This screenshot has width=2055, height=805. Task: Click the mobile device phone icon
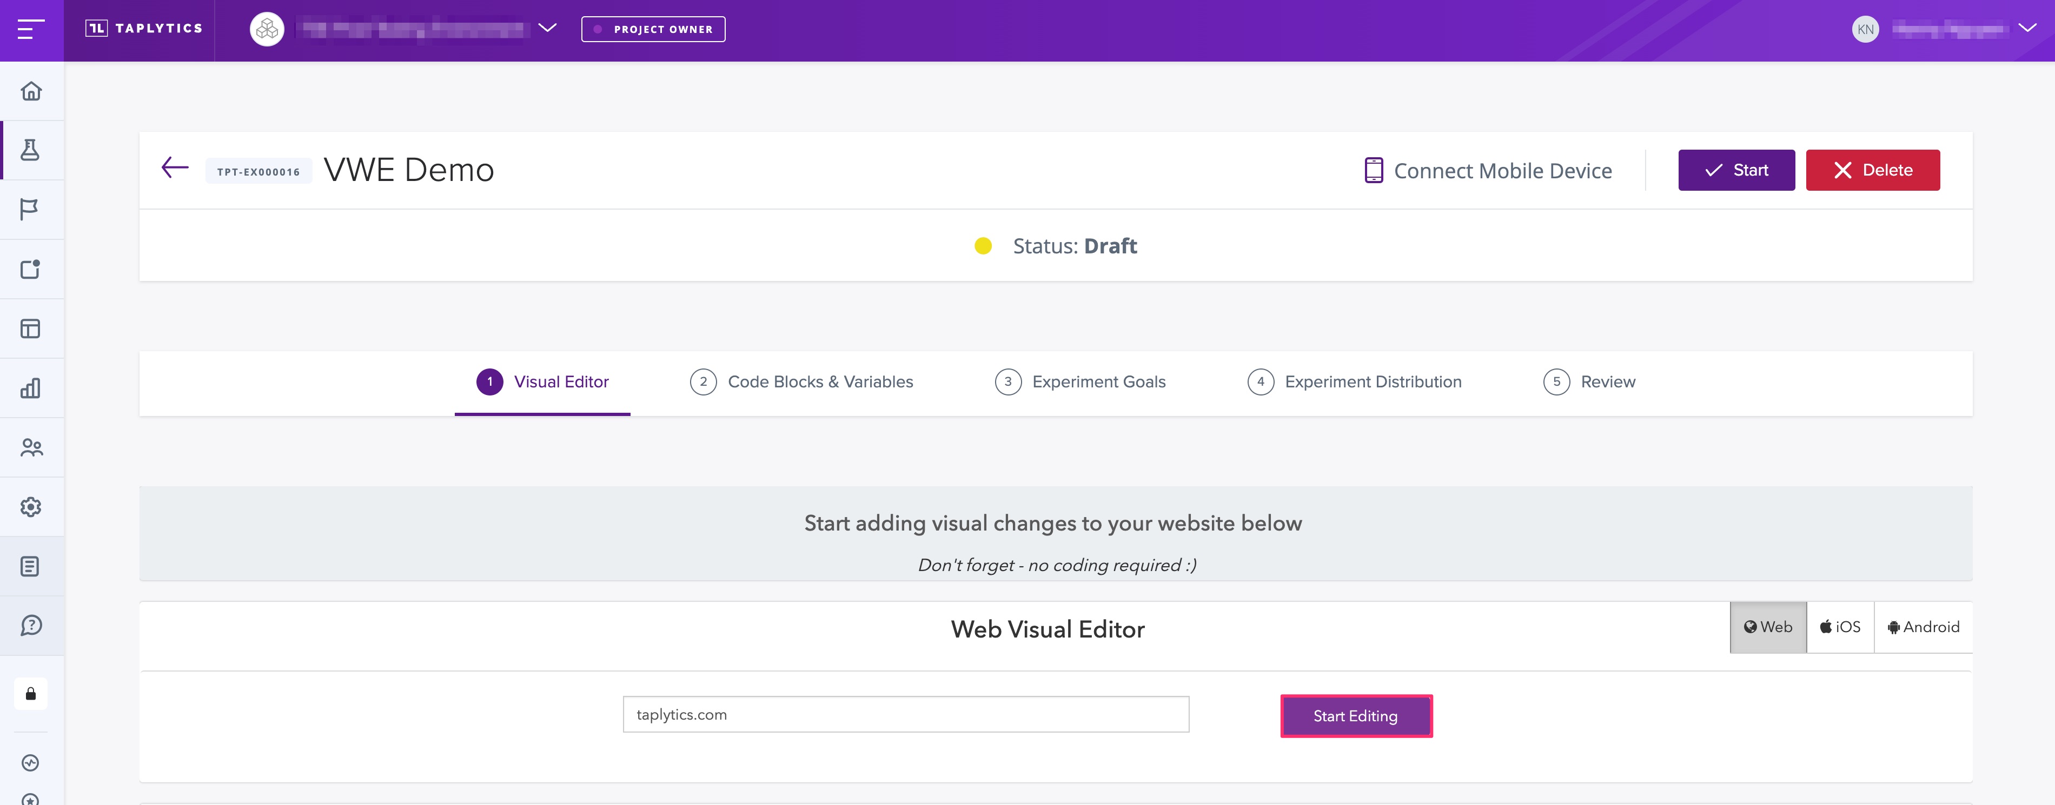pos(1373,171)
